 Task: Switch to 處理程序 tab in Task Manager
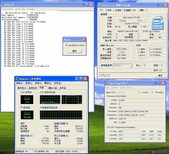click(33, 88)
